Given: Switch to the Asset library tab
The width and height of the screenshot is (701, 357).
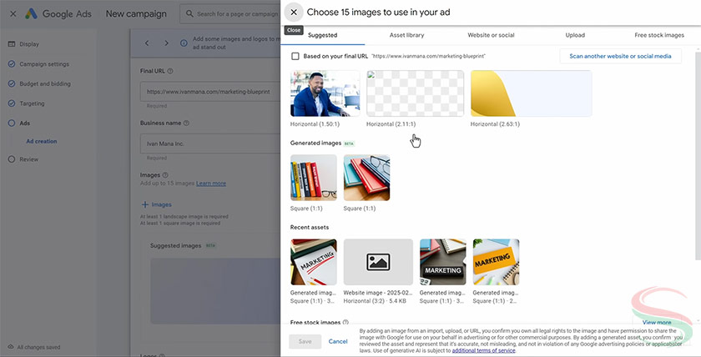Looking at the screenshot, I should [406, 35].
